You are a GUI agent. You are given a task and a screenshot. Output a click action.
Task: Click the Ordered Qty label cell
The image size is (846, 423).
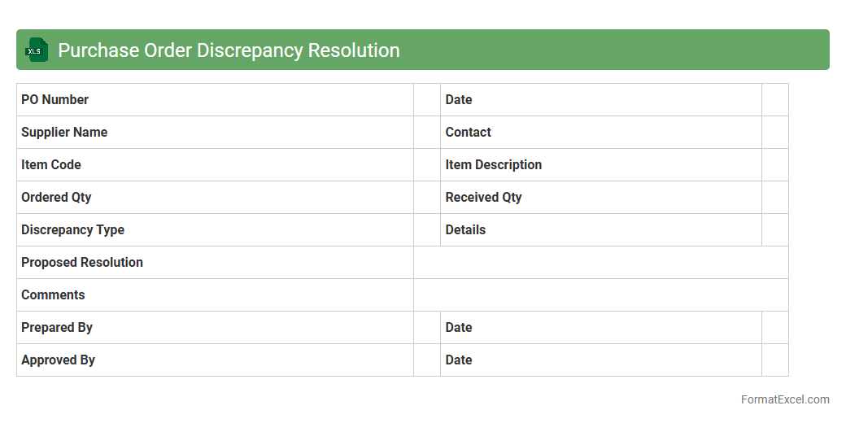tap(215, 198)
